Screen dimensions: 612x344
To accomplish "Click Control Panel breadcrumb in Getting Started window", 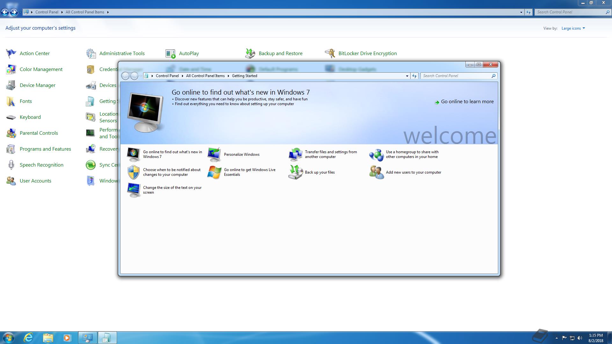I will 167,76.
